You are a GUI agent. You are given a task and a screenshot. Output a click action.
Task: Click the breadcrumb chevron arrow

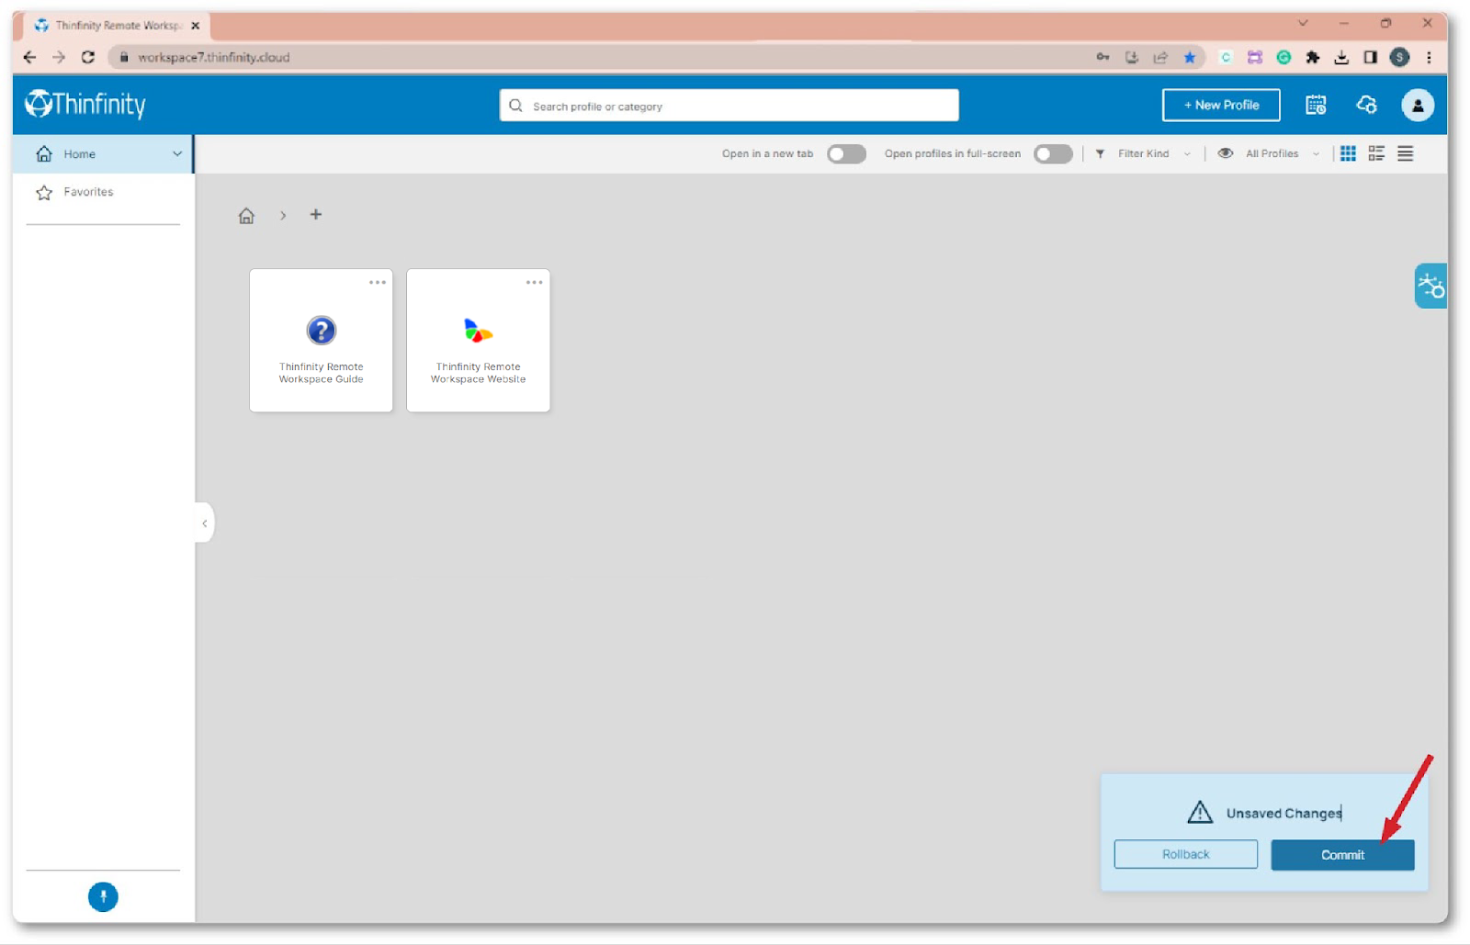[283, 216]
